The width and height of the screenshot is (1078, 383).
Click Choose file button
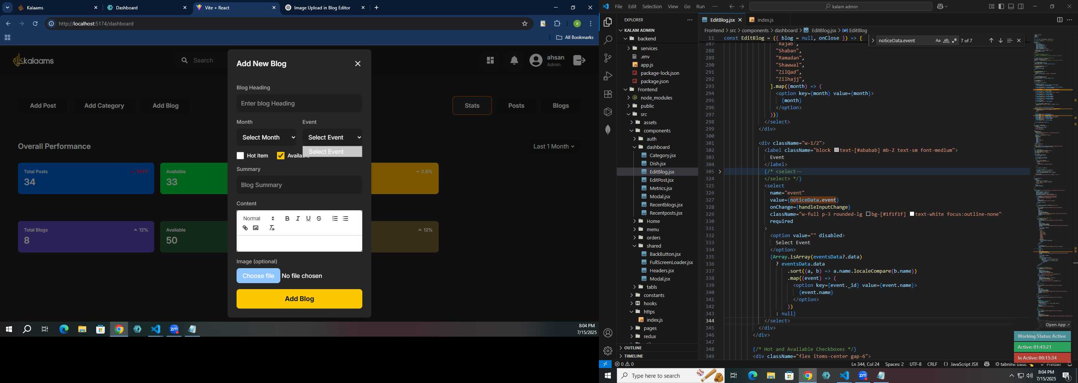click(x=258, y=276)
